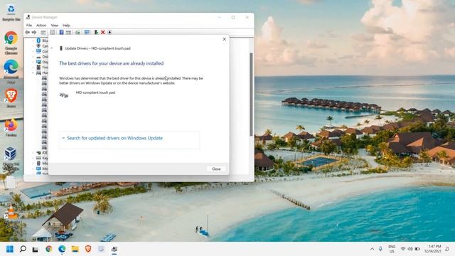Click the Forward arrow in Device Manager toolbar
Screen dimensions: 455x256
(x=34, y=32)
